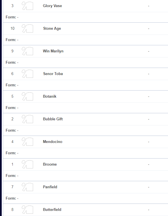Click the jockey silks icon for Bubble Gift
Image resolution: width=168 pixels, height=216 pixels.
(27, 119)
